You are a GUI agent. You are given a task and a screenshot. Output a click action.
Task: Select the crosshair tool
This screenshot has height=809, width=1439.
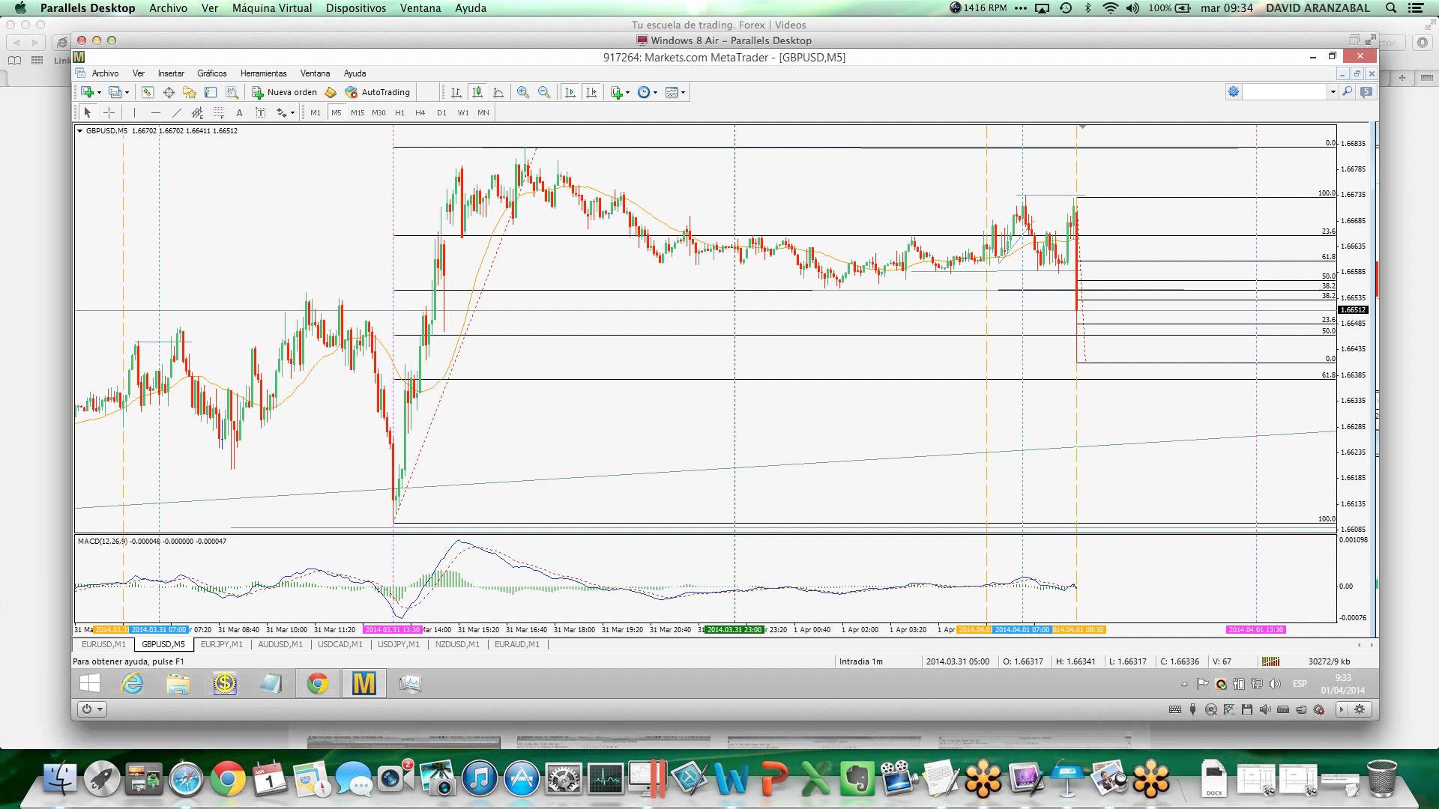pyautogui.click(x=109, y=112)
